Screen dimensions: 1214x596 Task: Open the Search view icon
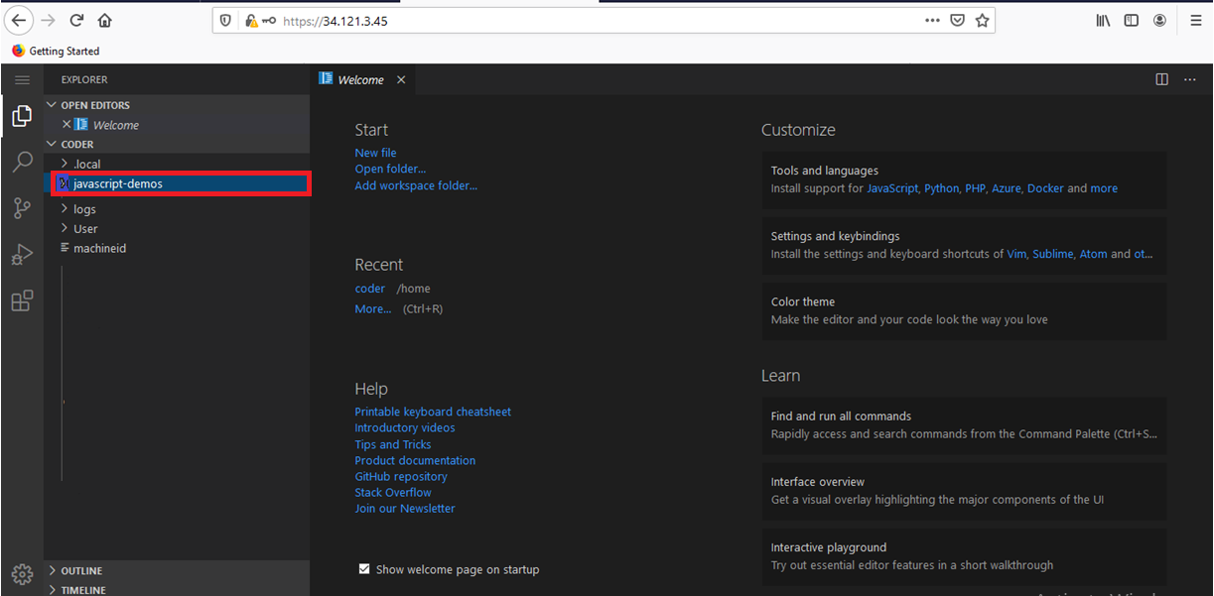(22, 163)
